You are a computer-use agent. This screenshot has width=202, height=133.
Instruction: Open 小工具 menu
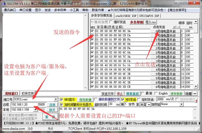click(74, 10)
